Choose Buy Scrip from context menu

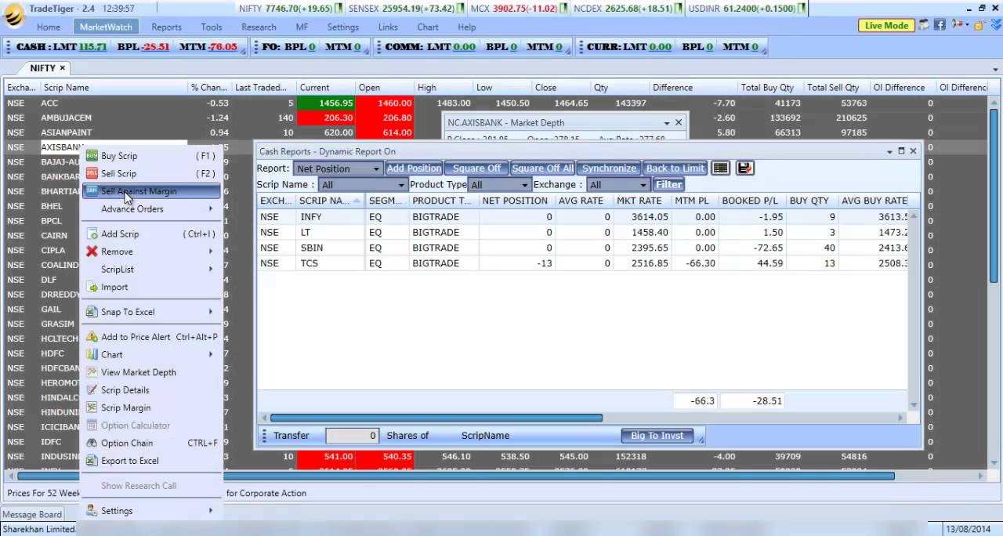pyautogui.click(x=152, y=156)
